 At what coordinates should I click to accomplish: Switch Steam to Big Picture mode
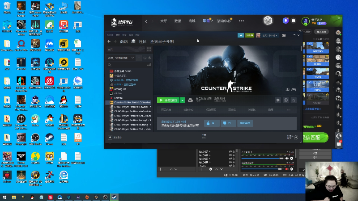[x=284, y=35]
